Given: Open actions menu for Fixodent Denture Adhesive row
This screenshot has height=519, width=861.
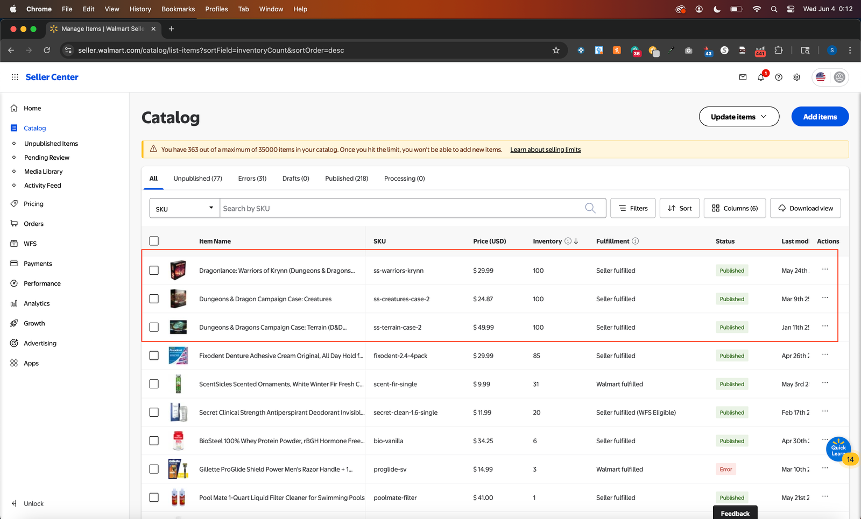Looking at the screenshot, I should pos(825,354).
